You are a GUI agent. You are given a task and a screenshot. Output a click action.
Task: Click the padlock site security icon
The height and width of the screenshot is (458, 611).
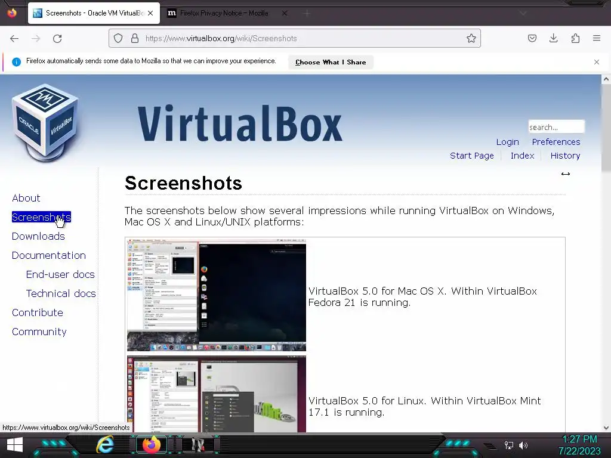(135, 38)
